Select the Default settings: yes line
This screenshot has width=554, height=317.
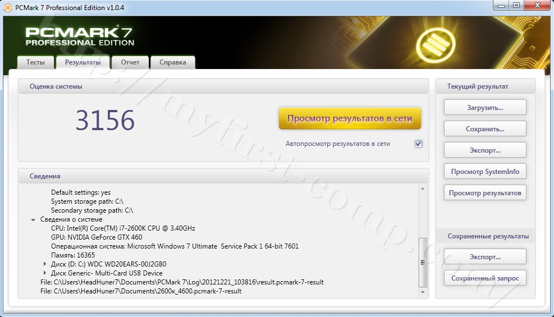pos(81,192)
